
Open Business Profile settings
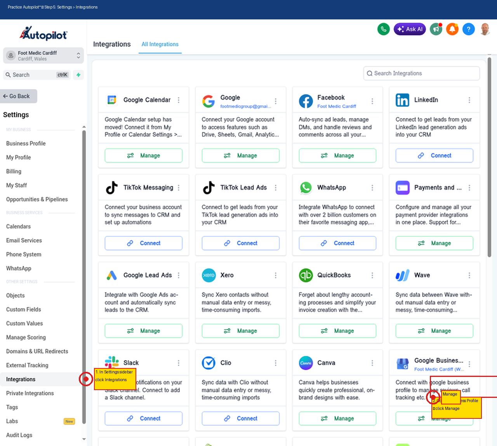pyautogui.click(x=26, y=144)
